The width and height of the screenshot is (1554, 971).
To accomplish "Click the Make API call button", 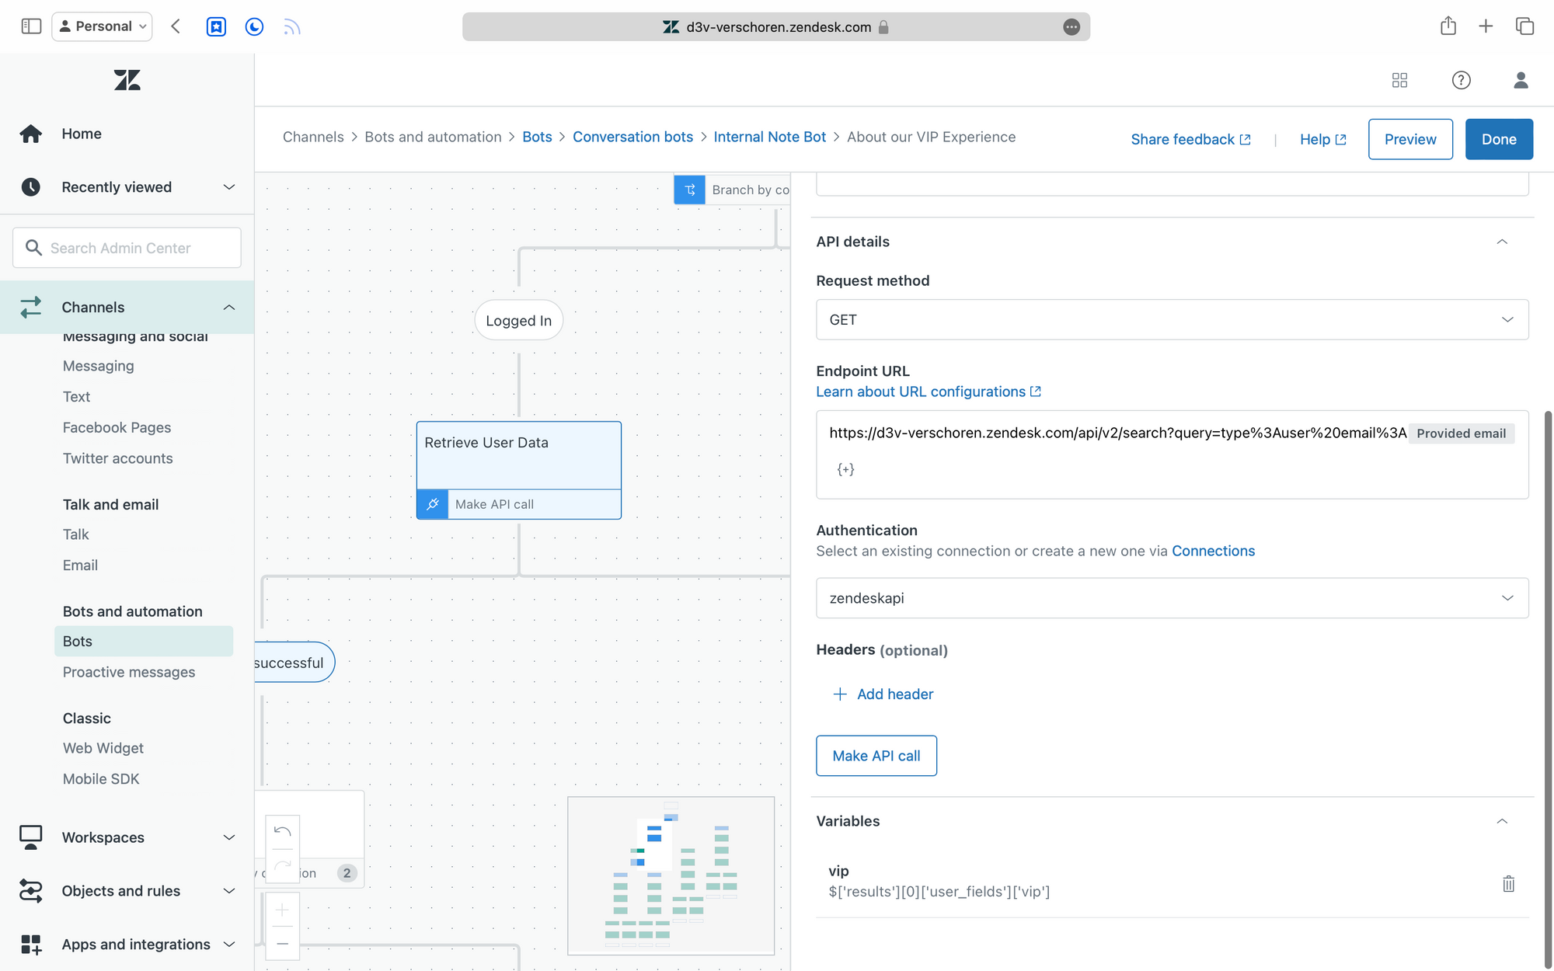I will tap(876, 756).
